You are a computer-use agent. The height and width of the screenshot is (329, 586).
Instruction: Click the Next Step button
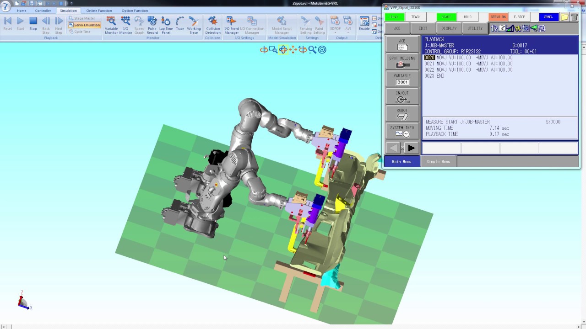59,25
